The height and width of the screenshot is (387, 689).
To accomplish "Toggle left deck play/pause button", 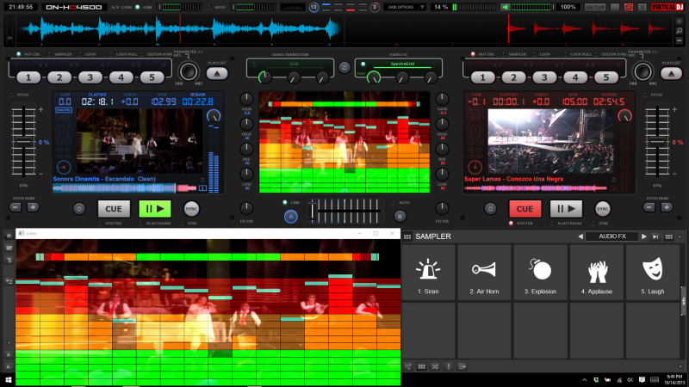I will [x=155, y=209].
